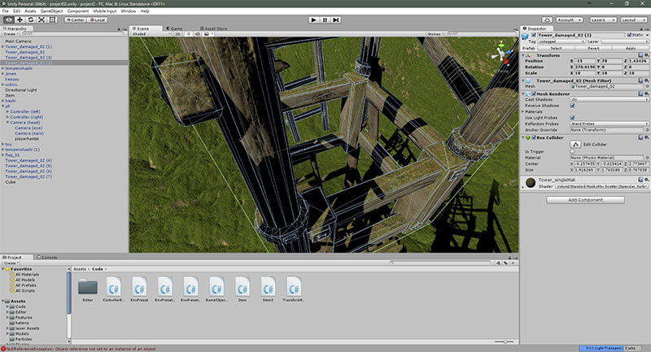Open the Layers dropdown

(602, 20)
